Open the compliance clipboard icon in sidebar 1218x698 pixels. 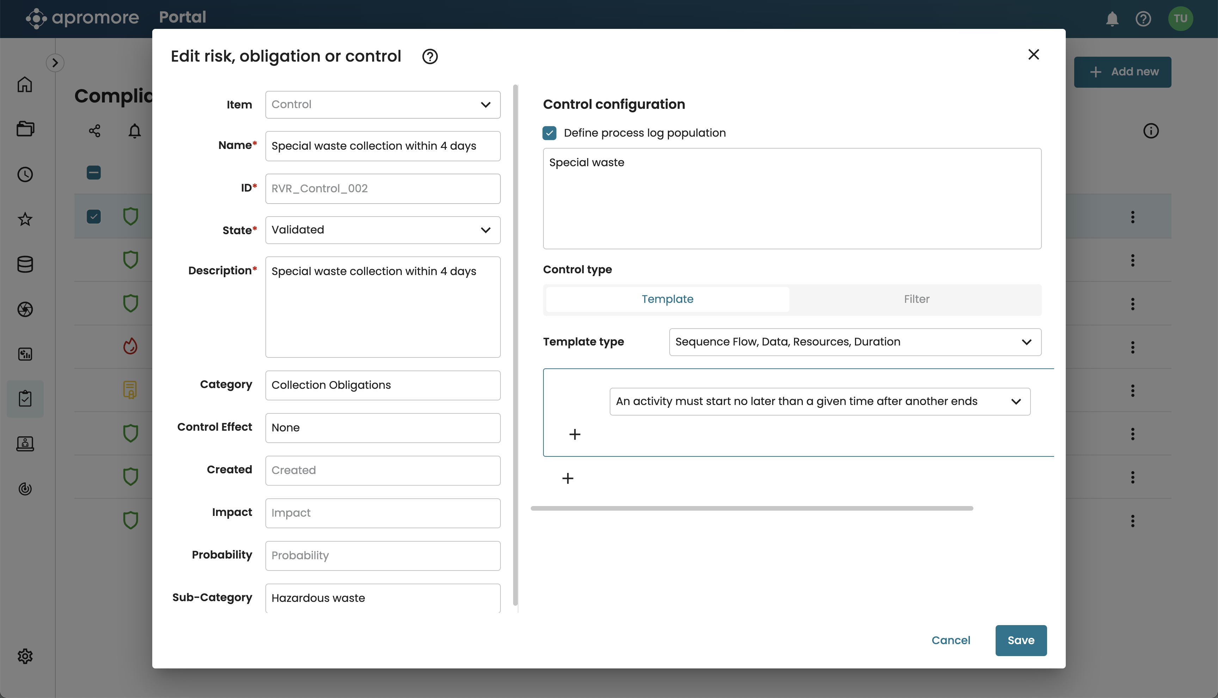coord(25,399)
